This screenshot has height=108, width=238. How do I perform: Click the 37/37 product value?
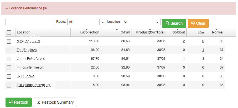(161, 67)
